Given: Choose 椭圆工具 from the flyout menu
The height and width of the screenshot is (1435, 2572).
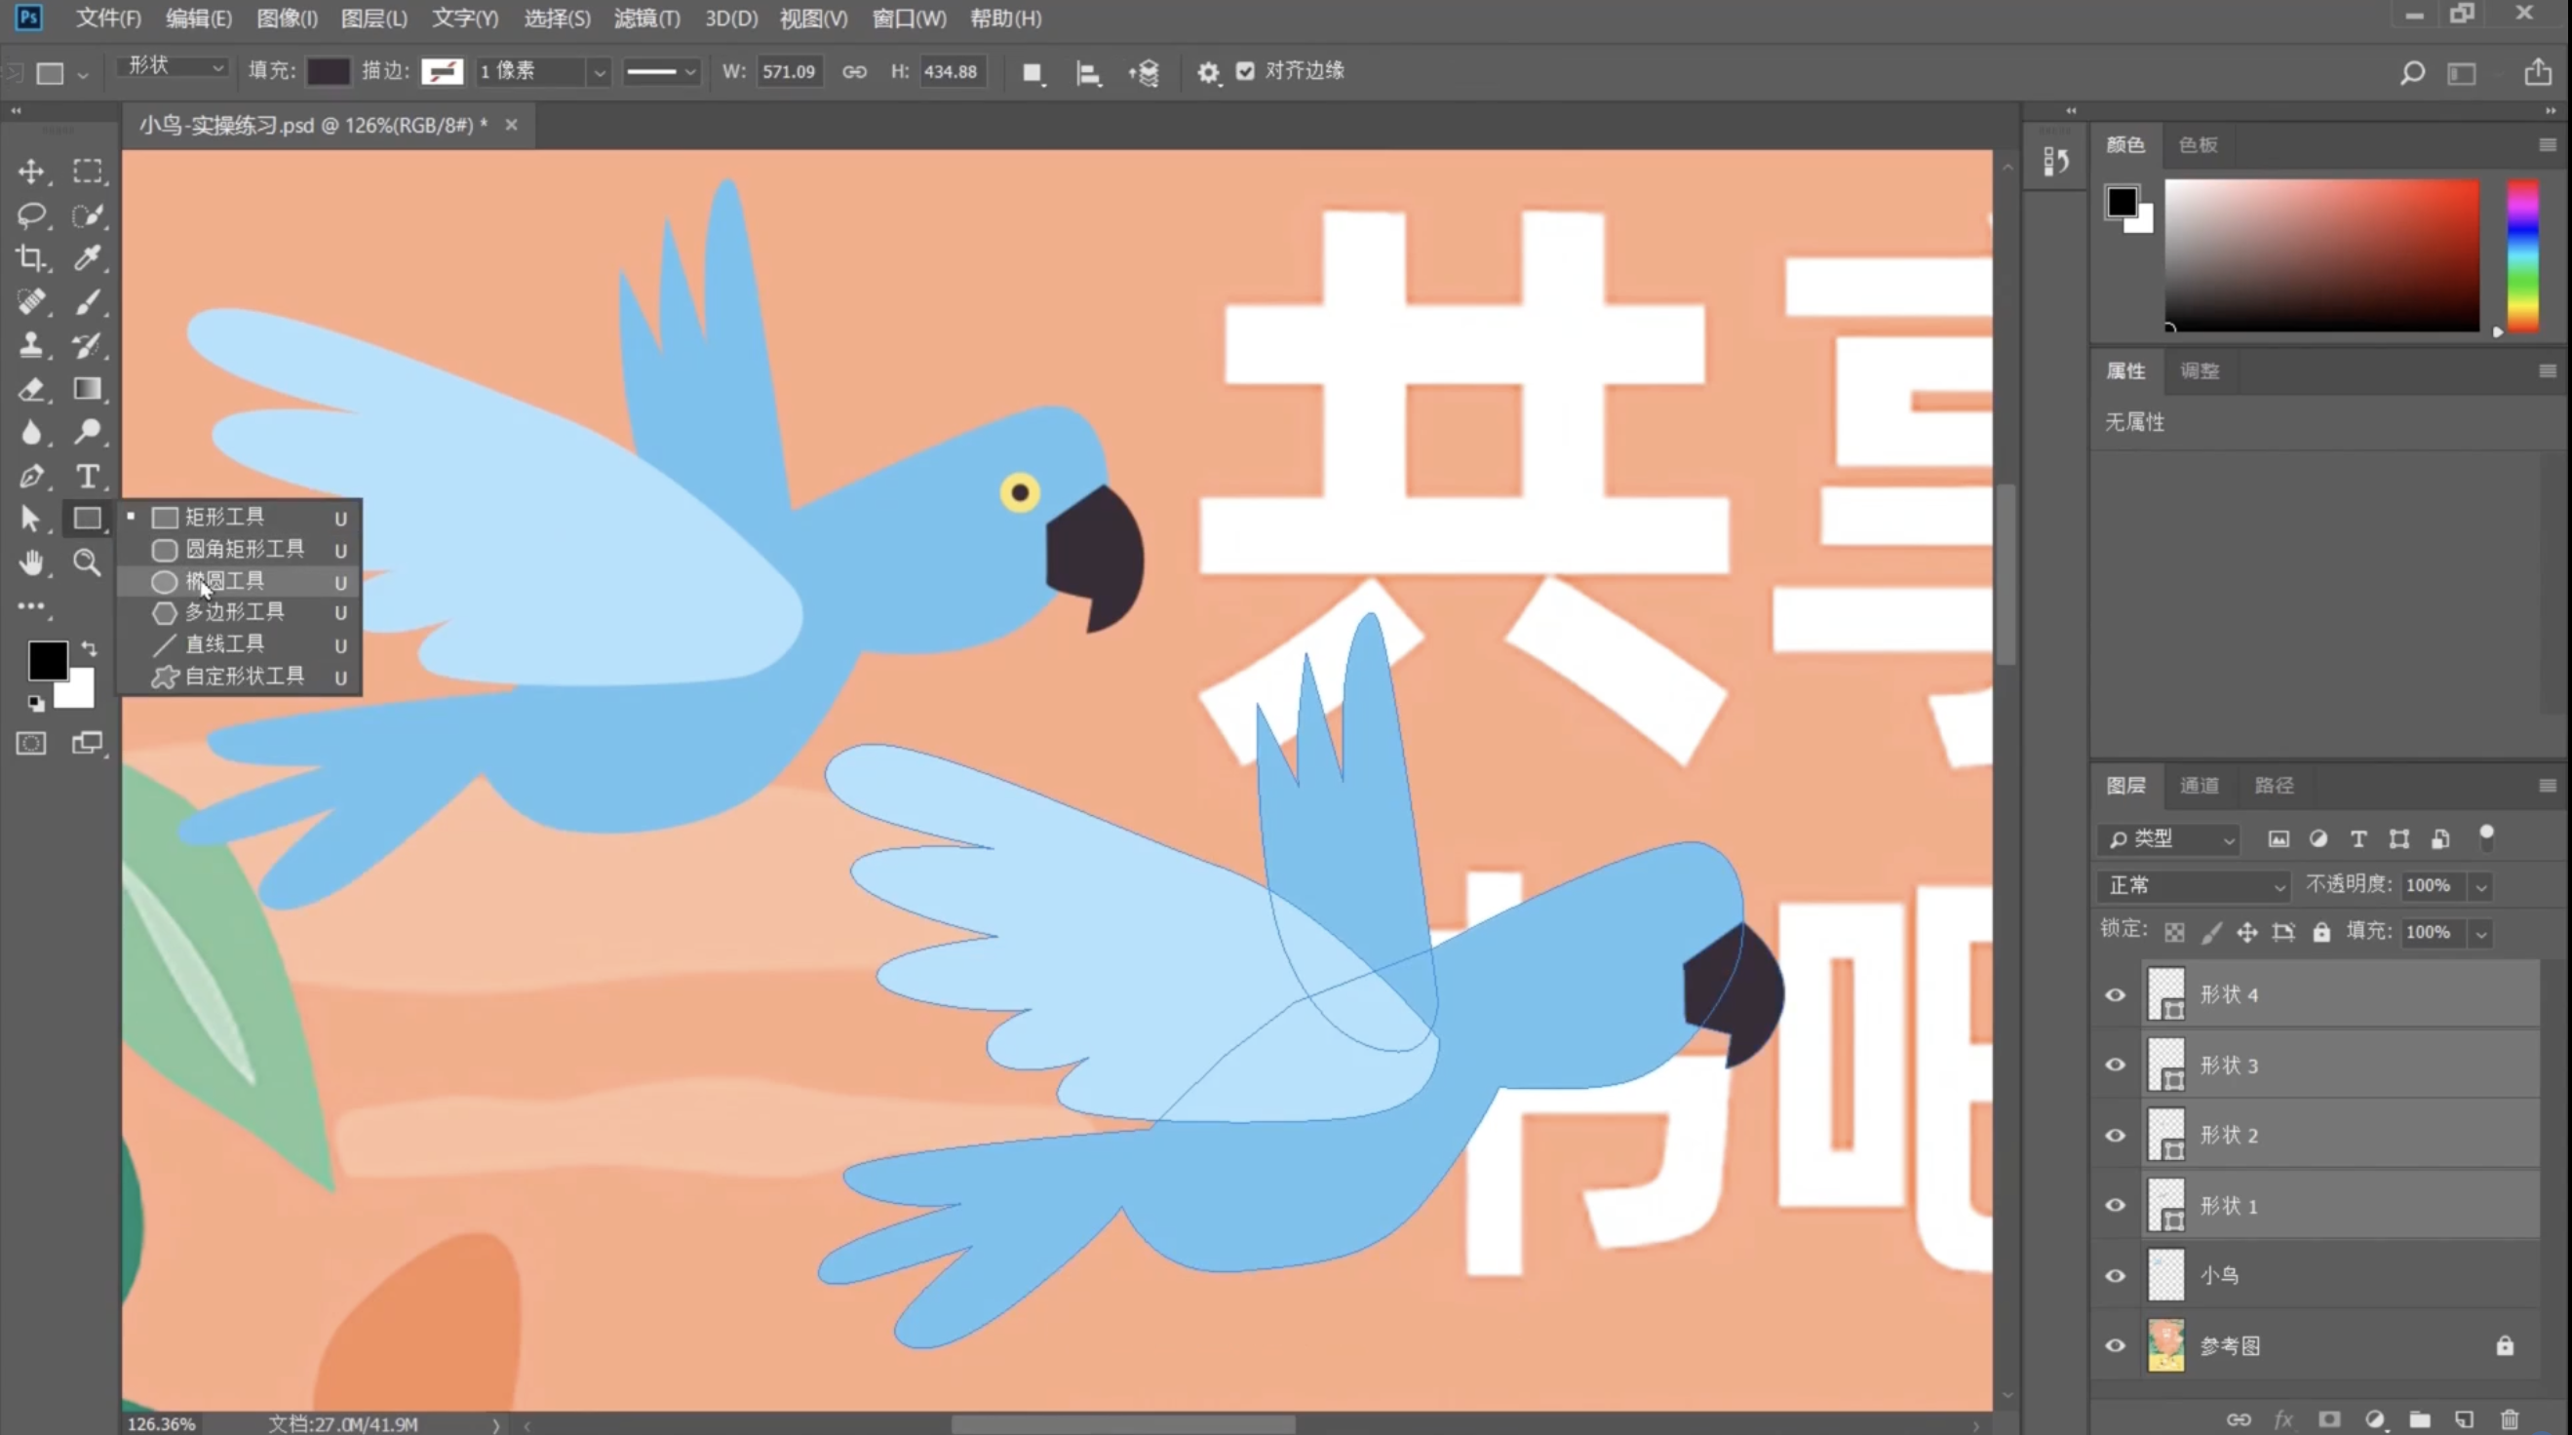Looking at the screenshot, I should [x=224, y=580].
